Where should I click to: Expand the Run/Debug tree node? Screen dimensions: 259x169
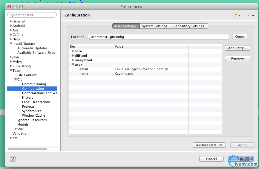pyautogui.click(x=11, y=66)
